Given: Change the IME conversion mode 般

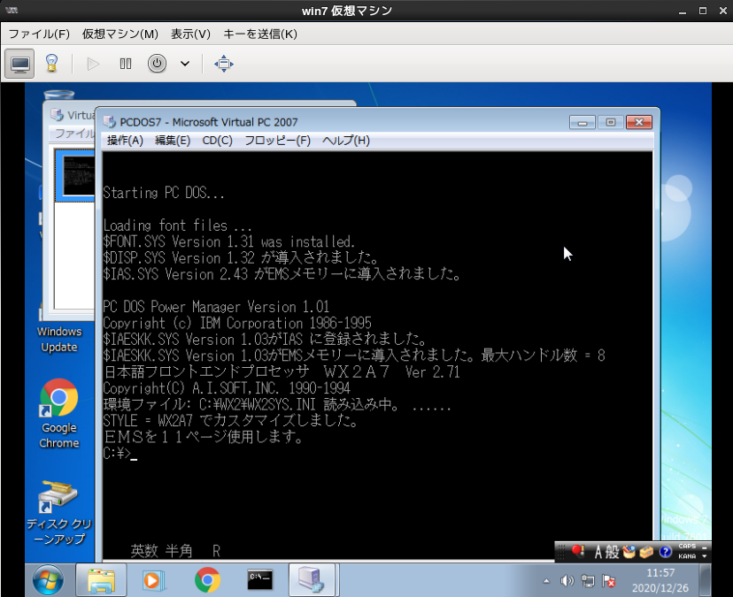Looking at the screenshot, I should [x=612, y=553].
